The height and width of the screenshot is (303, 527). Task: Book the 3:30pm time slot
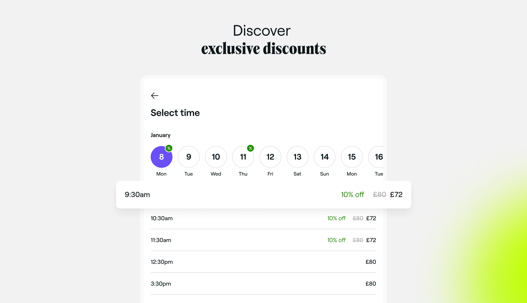(x=263, y=284)
